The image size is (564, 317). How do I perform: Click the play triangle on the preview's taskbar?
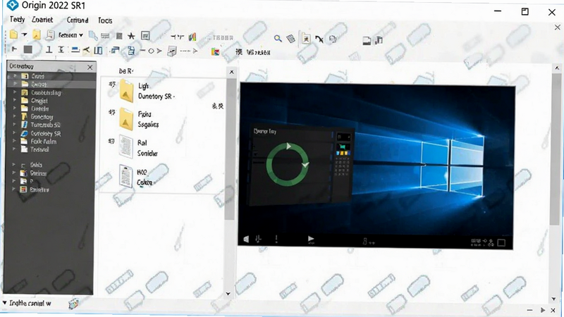pyautogui.click(x=311, y=239)
